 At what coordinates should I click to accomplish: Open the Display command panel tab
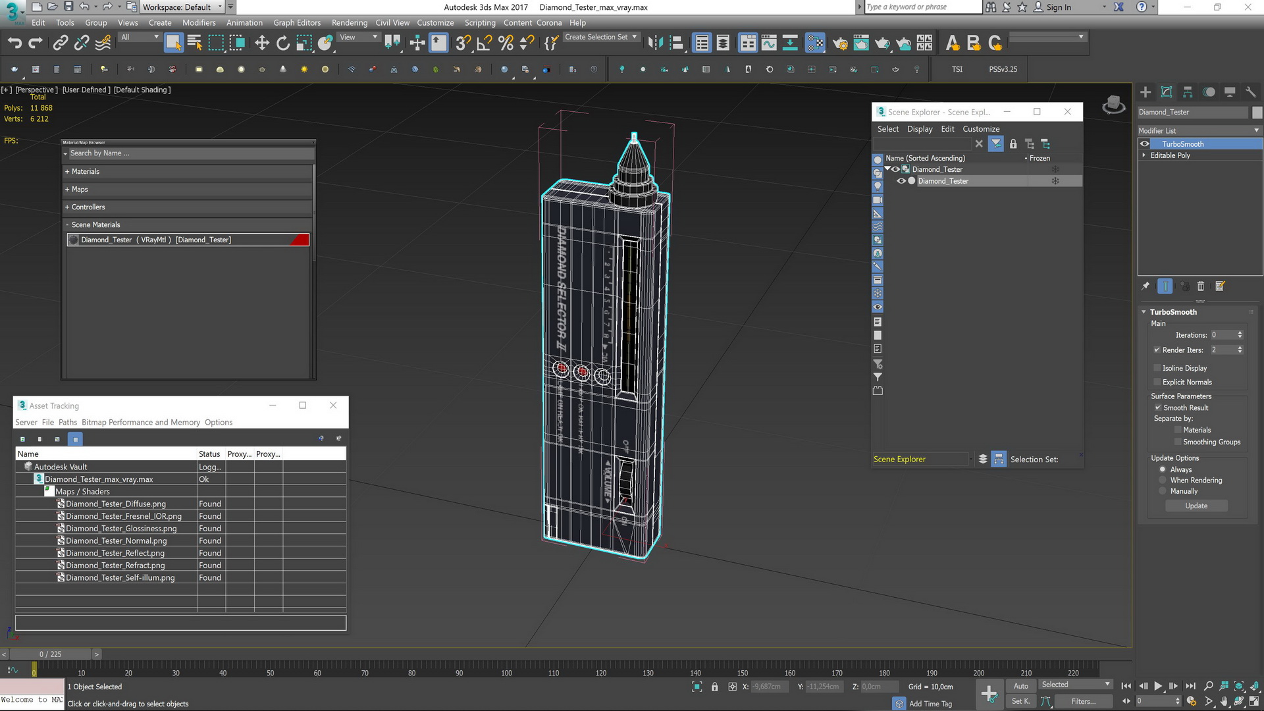pos(1230,92)
